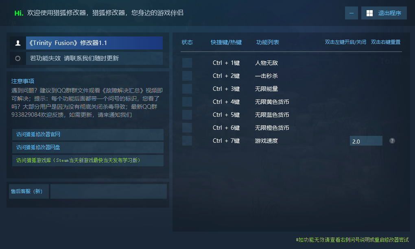
Task: Click the 双击左键开启/关闭 hint text
Action: [345, 42]
